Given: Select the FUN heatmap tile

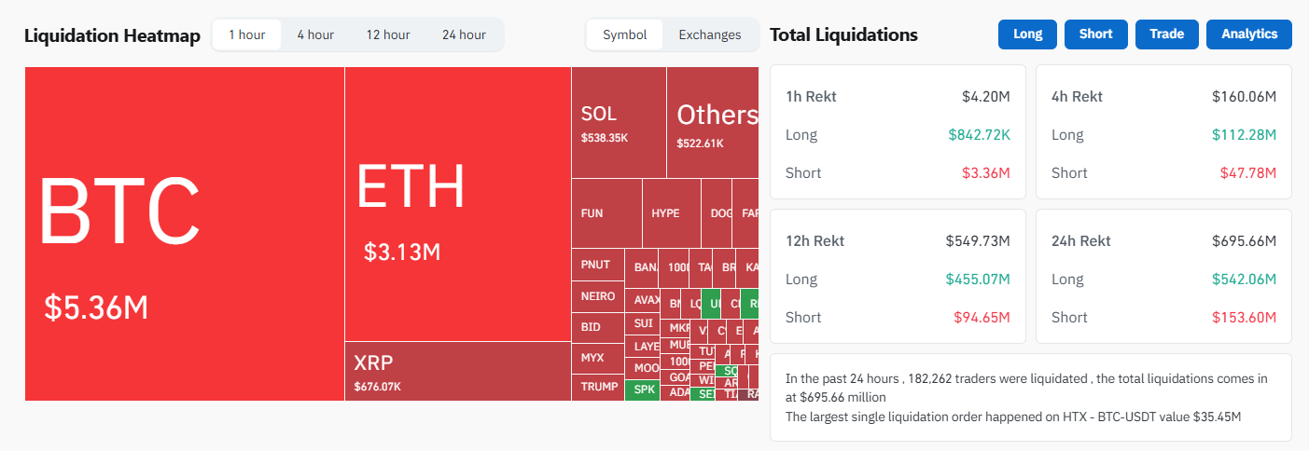Looking at the screenshot, I should point(606,213).
